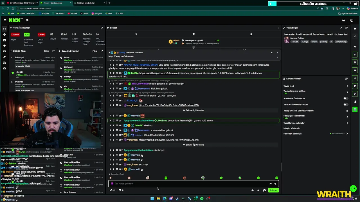
Task: Click the browser address bar
Action: click(166, 8)
